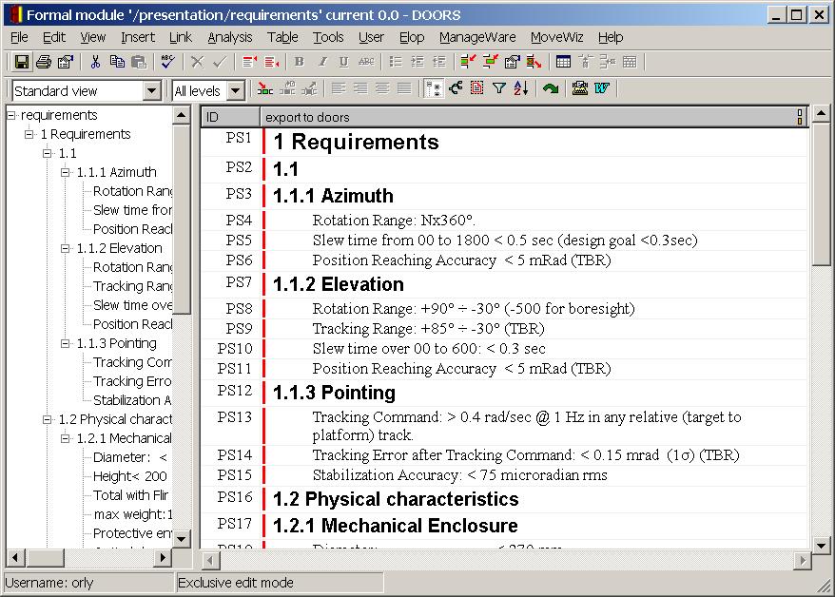Click the delete object icon with red arrow

[534, 62]
